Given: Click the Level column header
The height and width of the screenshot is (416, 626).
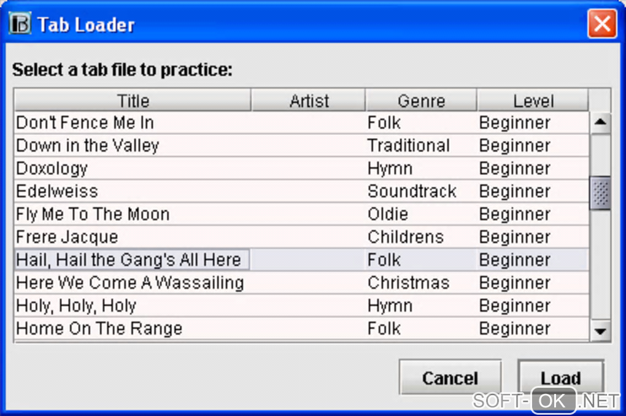Looking at the screenshot, I should tap(533, 101).
